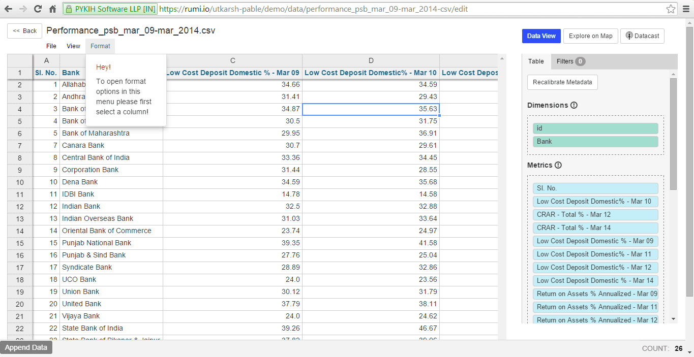Click the 'Bank of Maharashtra' cell
The width and height of the screenshot is (694, 357).
click(x=111, y=133)
